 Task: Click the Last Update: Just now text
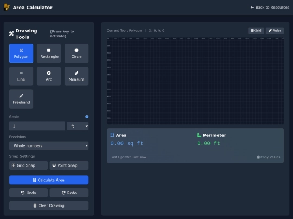[129, 157]
